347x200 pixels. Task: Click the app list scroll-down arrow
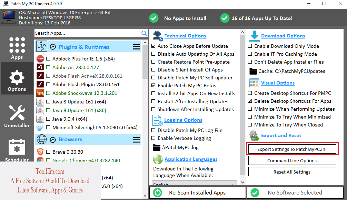coord(145,196)
